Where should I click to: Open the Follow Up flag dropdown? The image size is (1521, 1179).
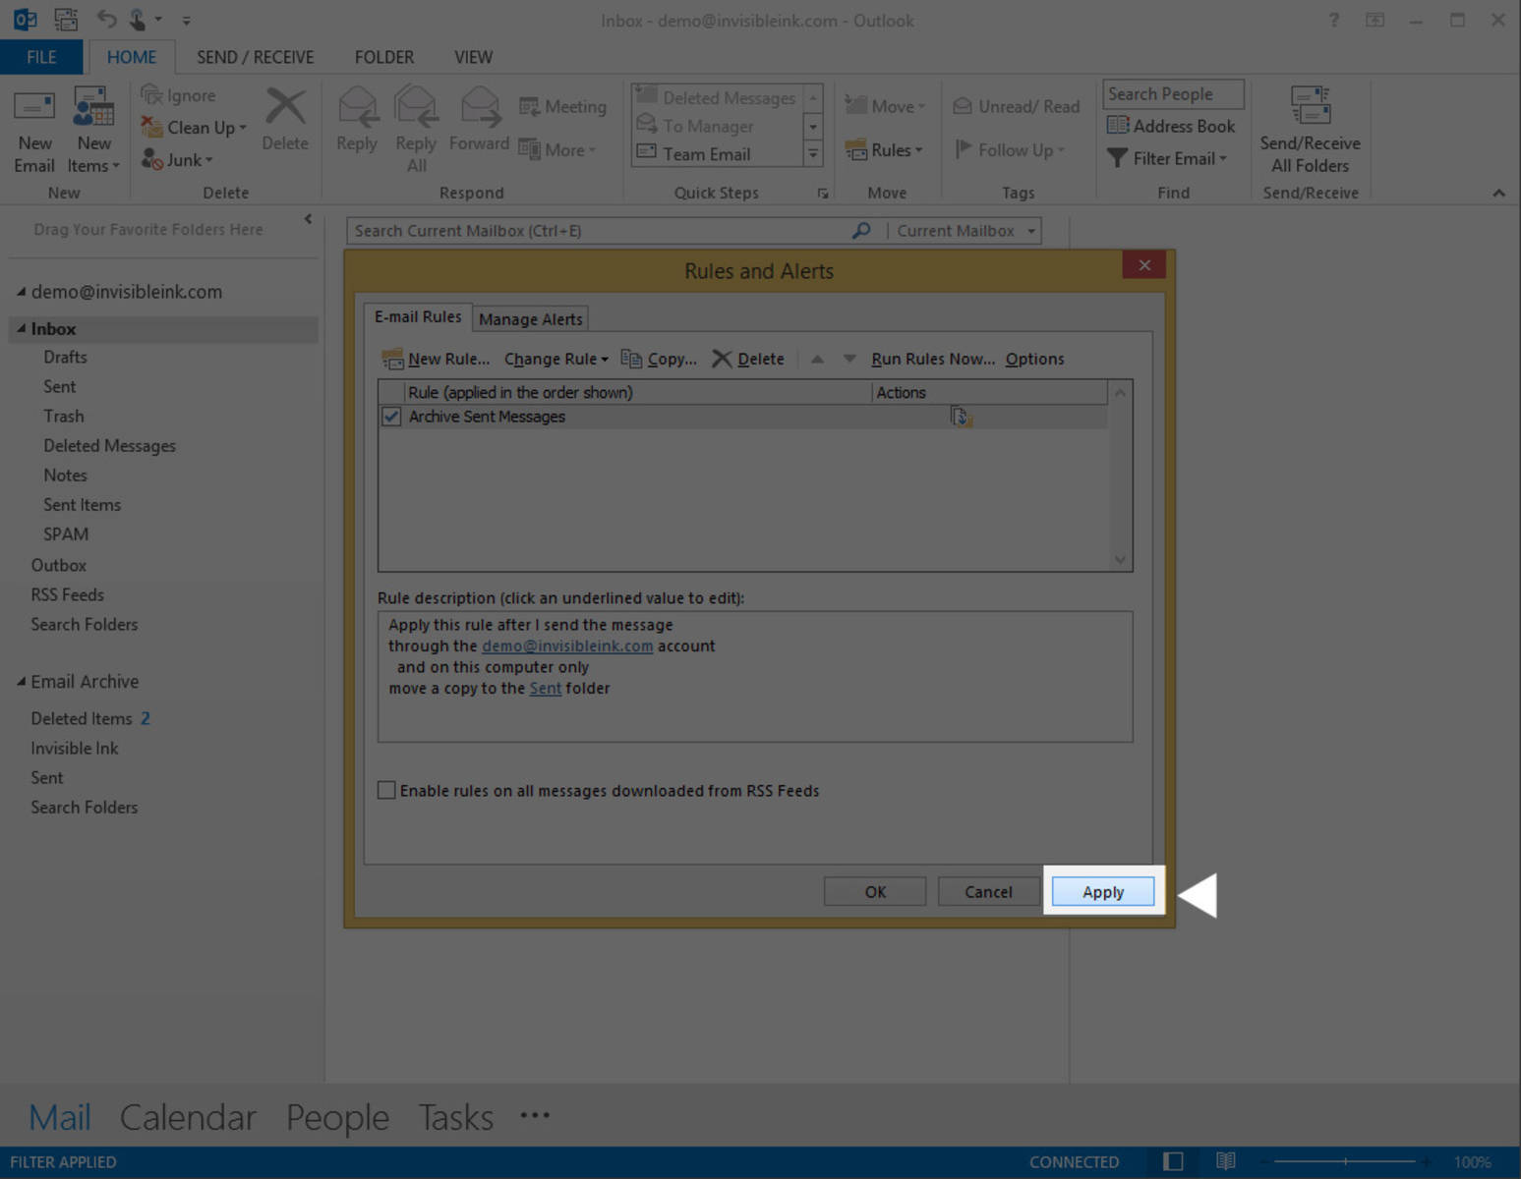click(1010, 149)
